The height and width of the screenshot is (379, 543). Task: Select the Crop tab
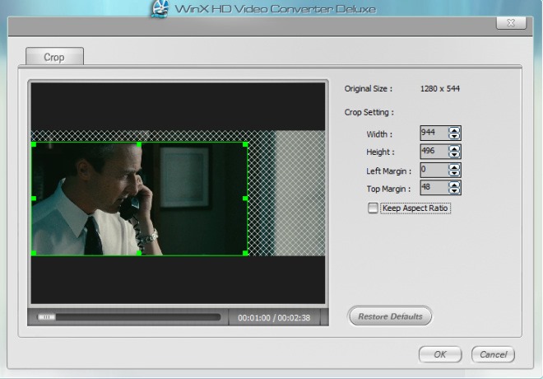pyautogui.click(x=54, y=57)
